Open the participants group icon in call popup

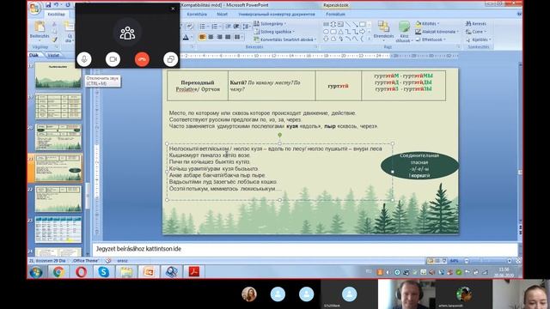(x=127, y=33)
